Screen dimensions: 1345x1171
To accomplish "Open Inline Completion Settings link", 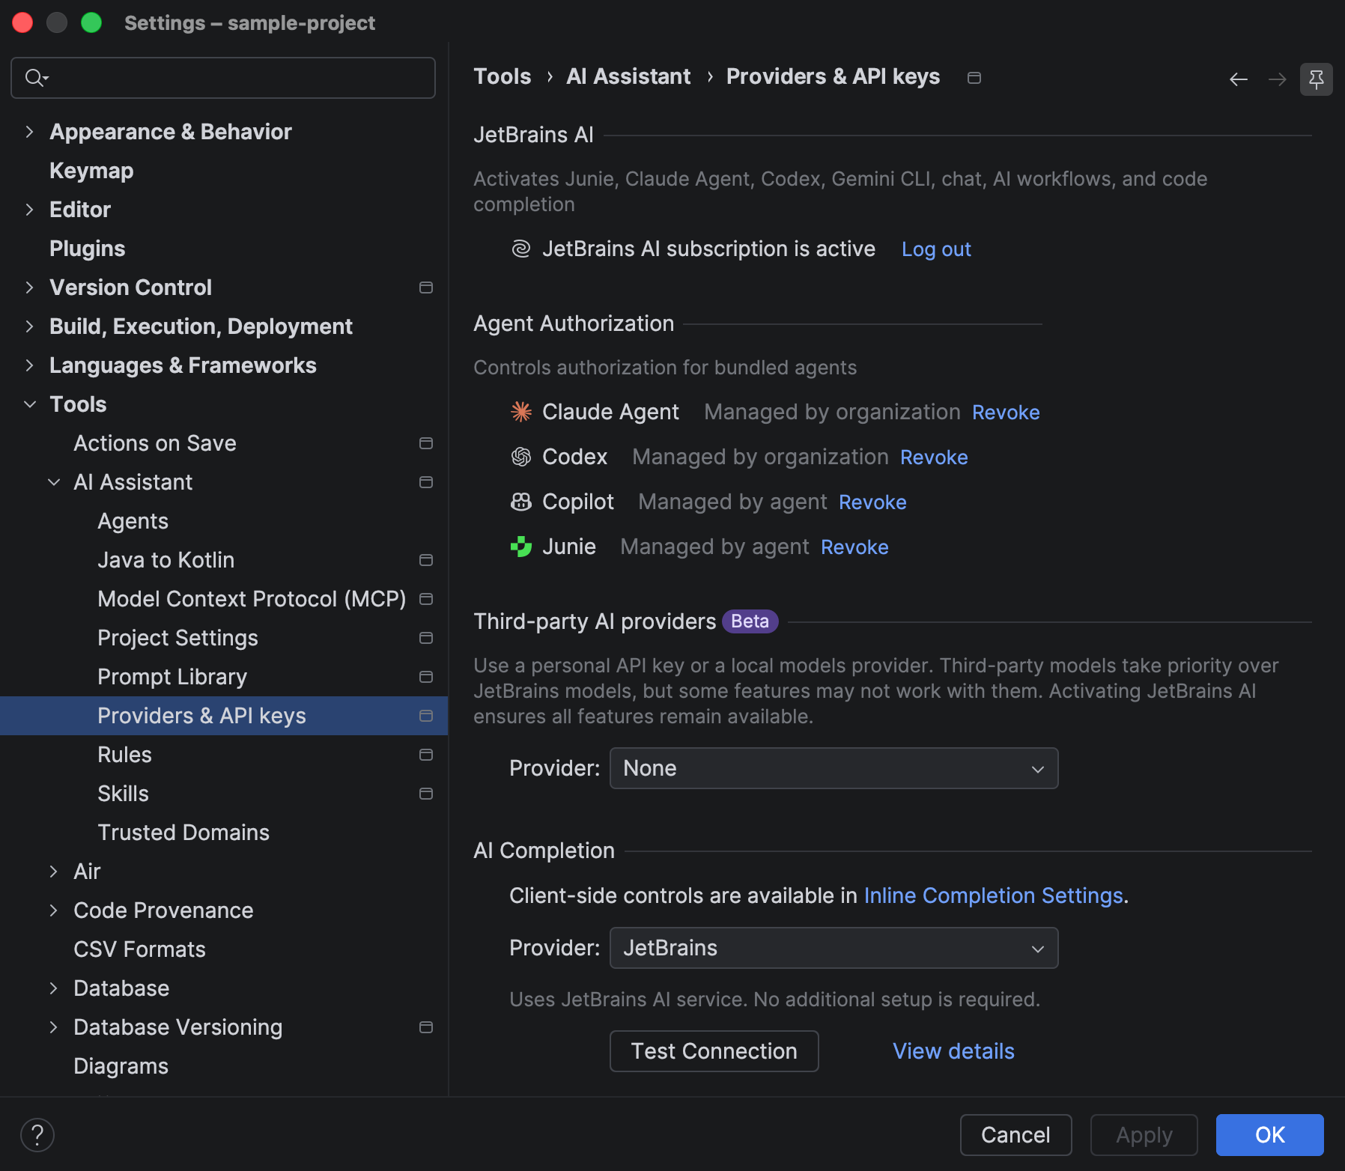I will pos(993,895).
